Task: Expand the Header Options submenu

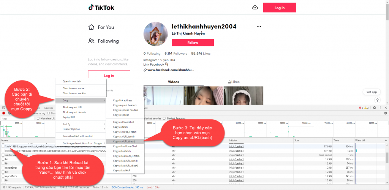Action: point(81,129)
